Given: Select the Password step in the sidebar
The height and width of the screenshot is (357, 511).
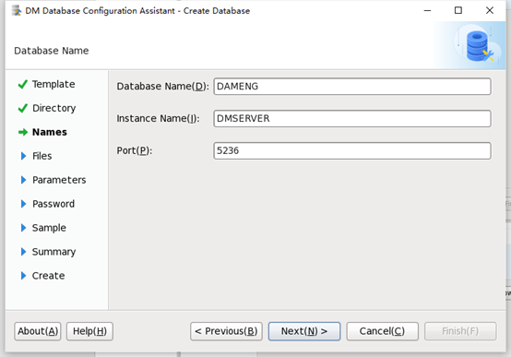Looking at the screenshot, I should pos(53,204).
